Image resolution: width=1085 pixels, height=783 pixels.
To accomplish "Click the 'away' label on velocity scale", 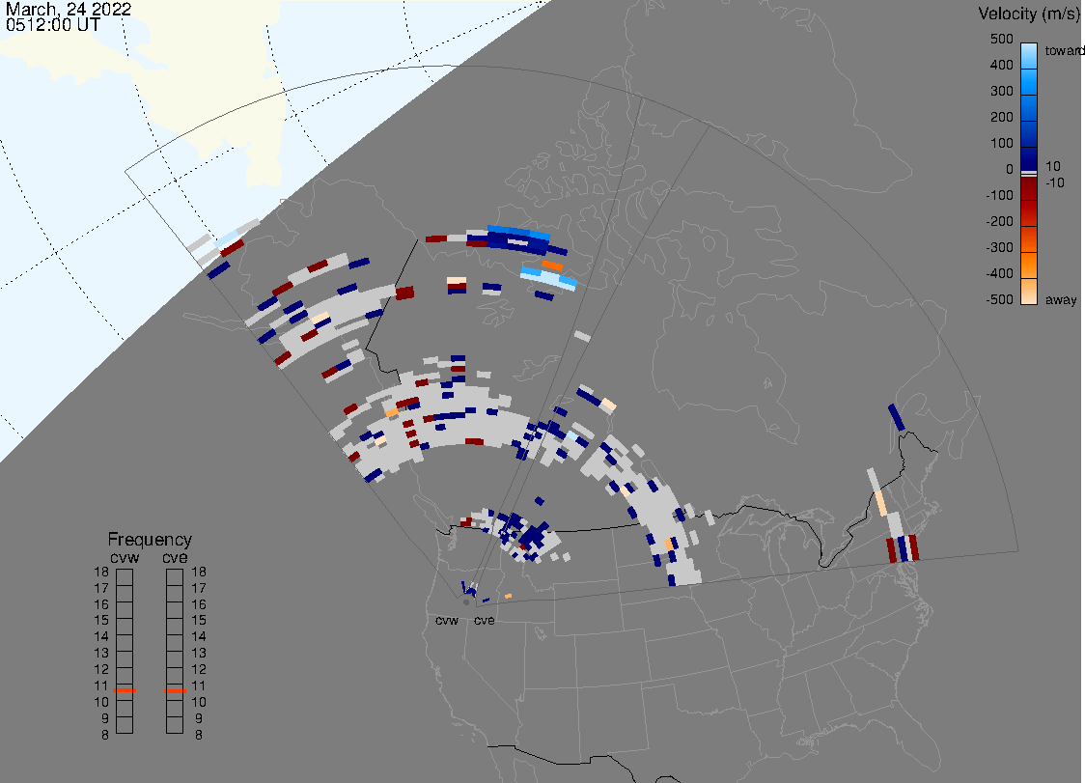I will pyautogui.click(x=1061, y=299).
